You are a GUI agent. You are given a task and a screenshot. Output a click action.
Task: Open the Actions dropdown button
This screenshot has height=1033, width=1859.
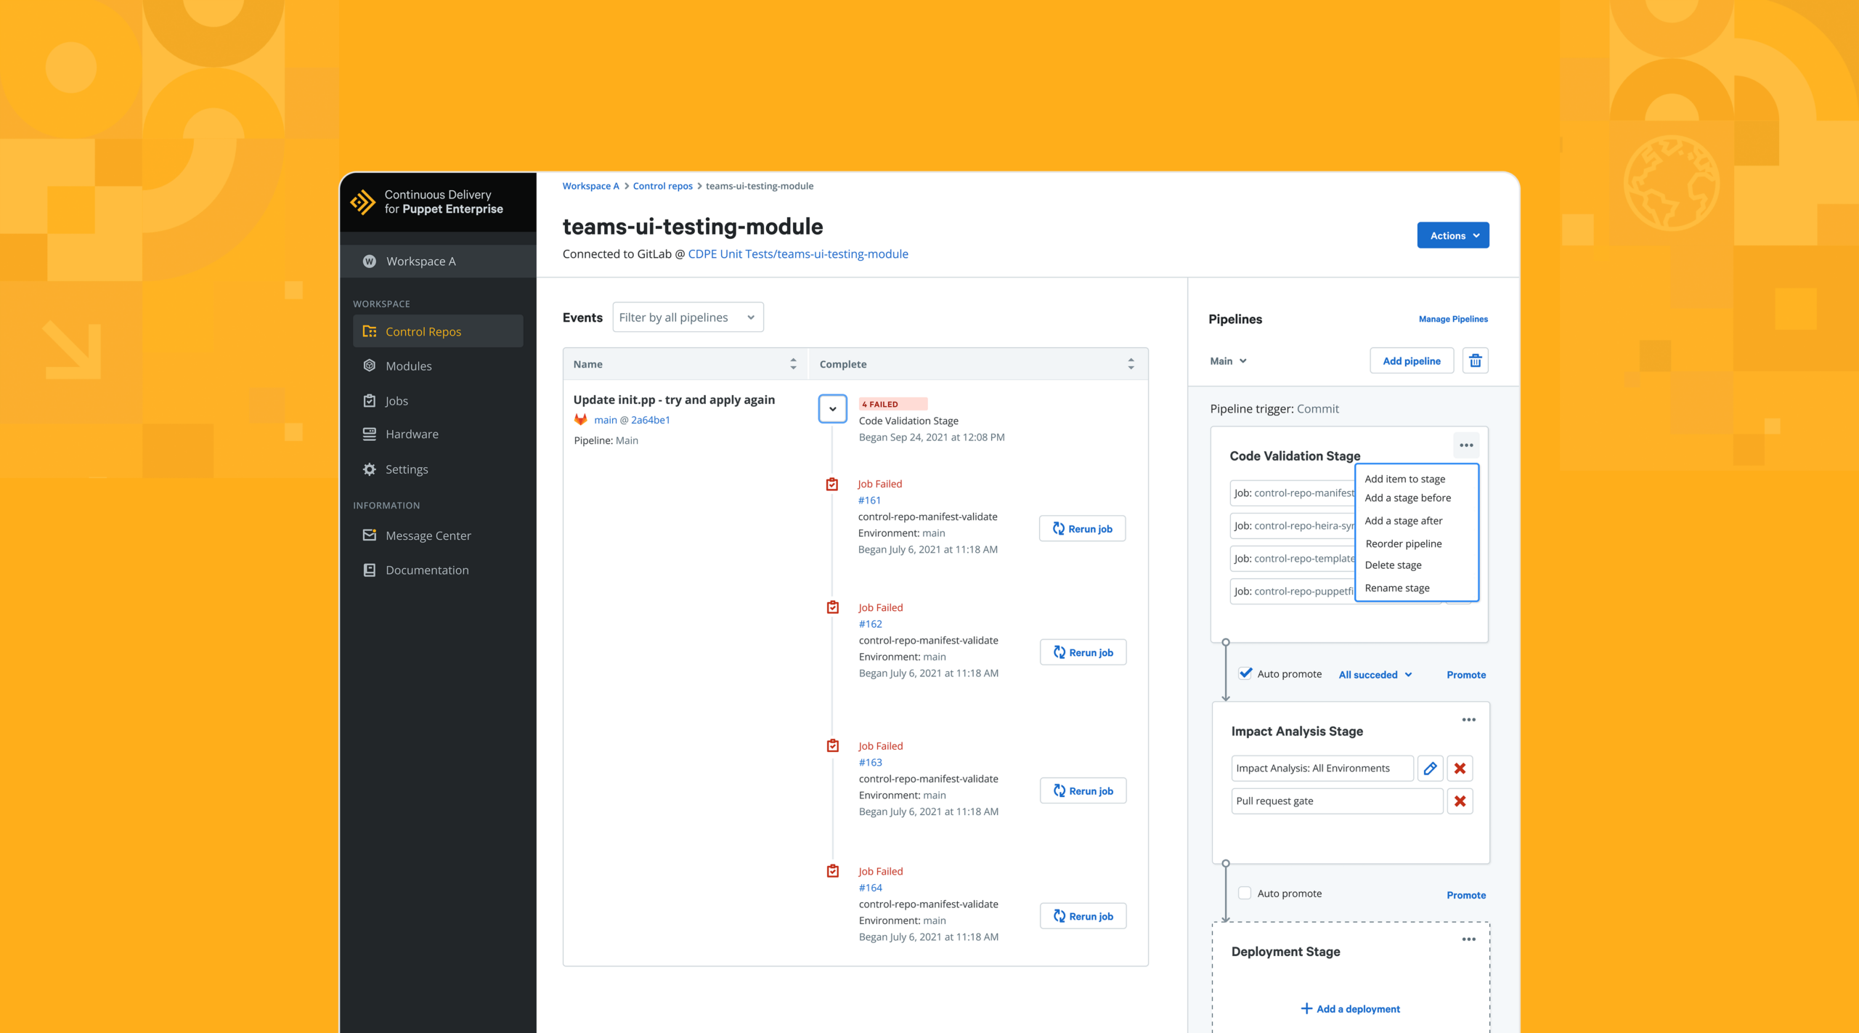tap(1453, 235)
